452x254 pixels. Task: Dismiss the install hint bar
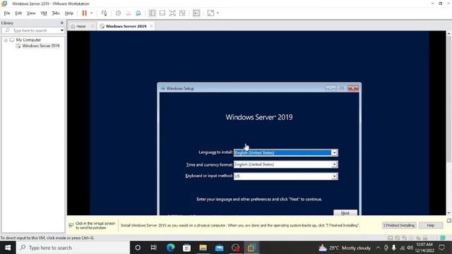(x=449, y=221)
